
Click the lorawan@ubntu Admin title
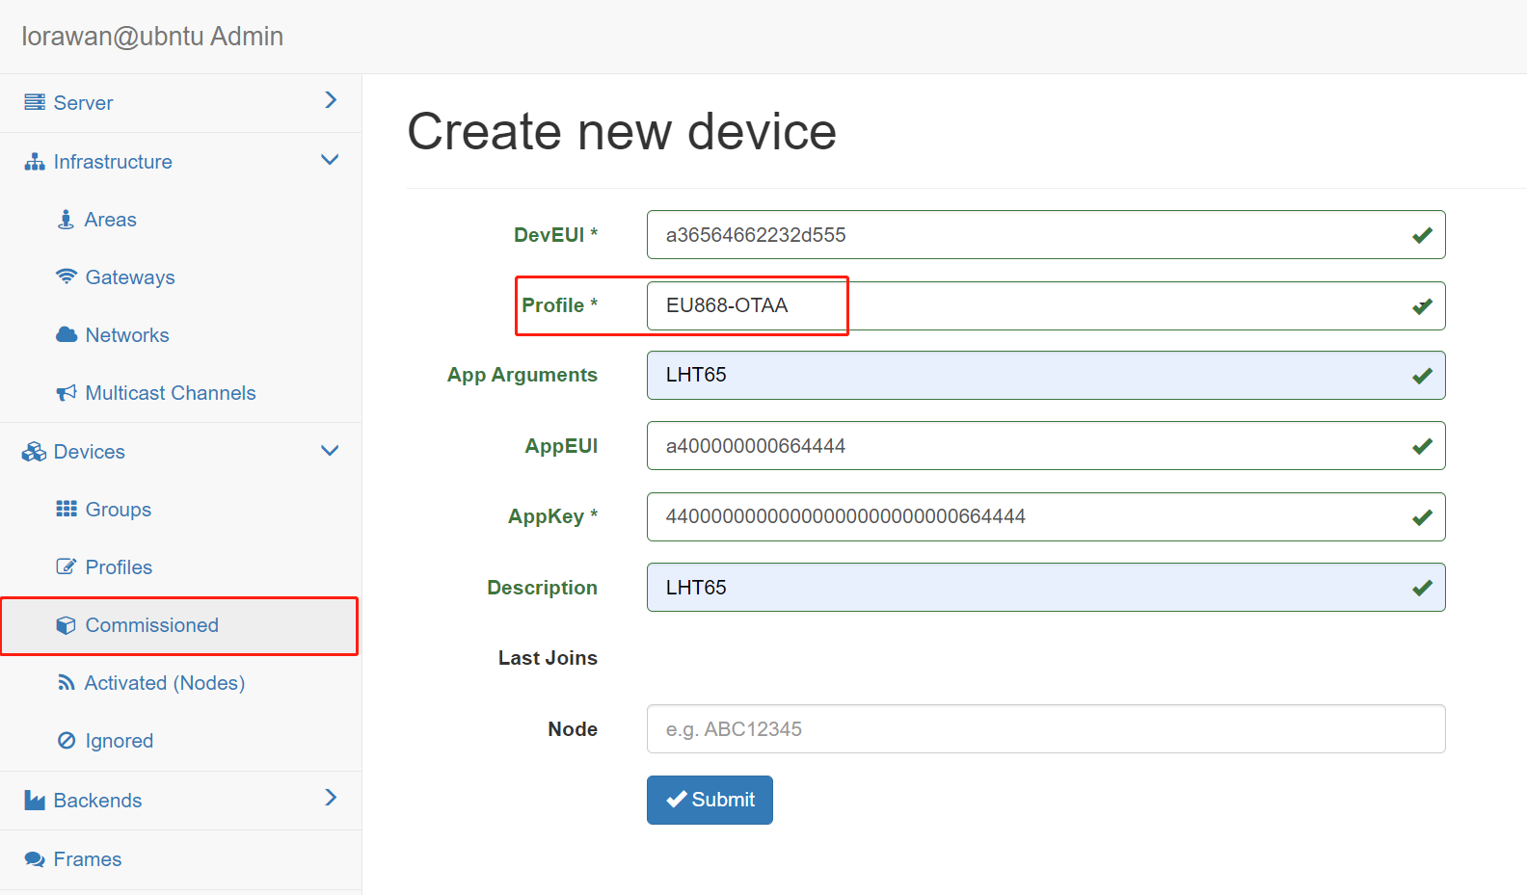152,37
